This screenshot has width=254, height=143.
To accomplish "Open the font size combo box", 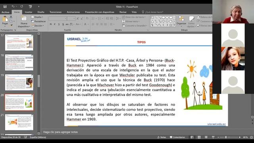I will (x=71, y=19).
